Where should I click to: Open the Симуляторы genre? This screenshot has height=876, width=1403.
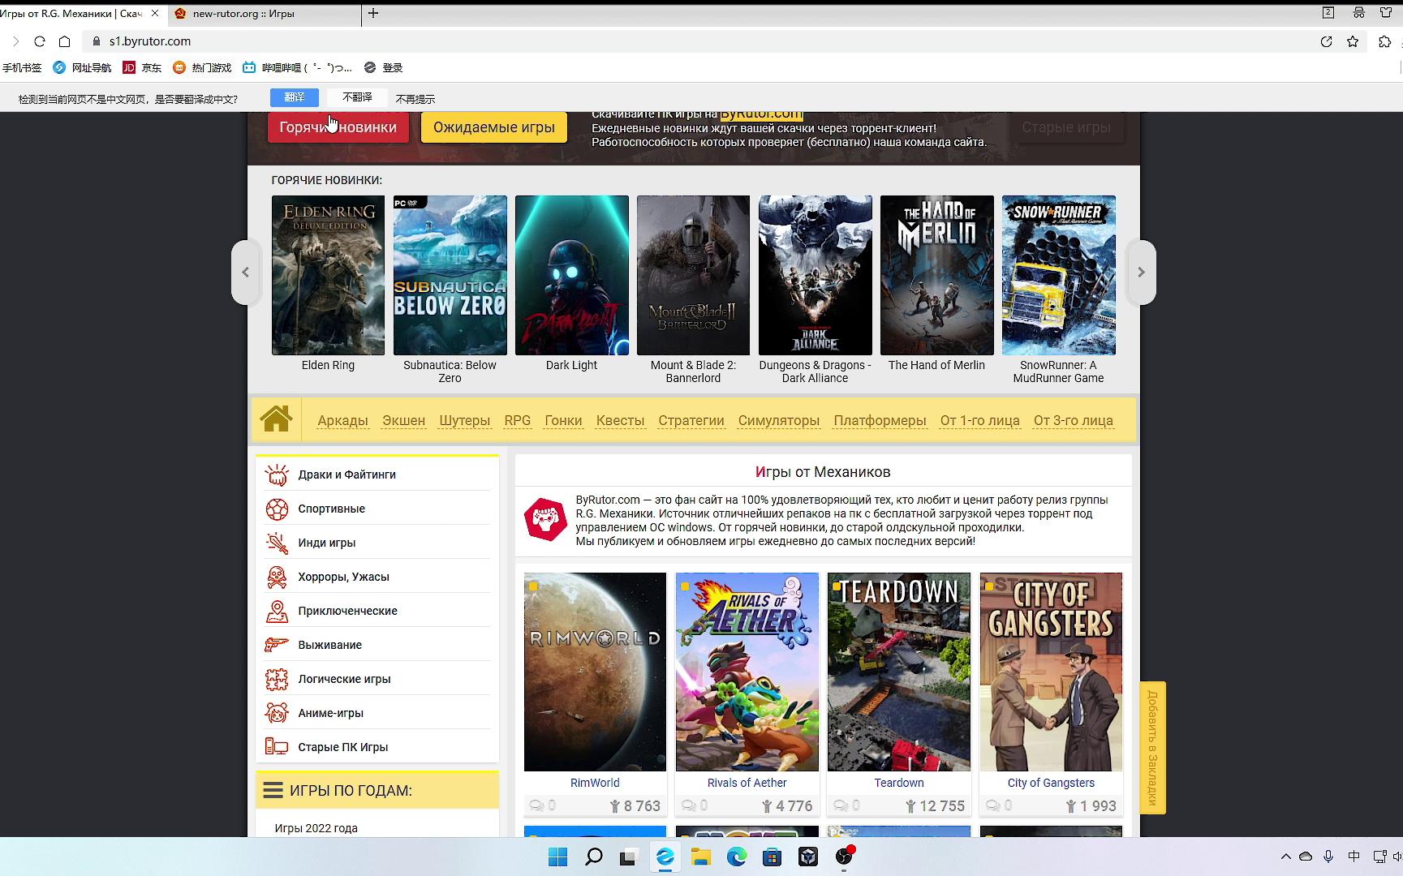[x=779, y=420]
